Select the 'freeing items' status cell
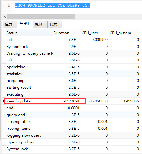This screenshot has width=142, height=154. 29,129
